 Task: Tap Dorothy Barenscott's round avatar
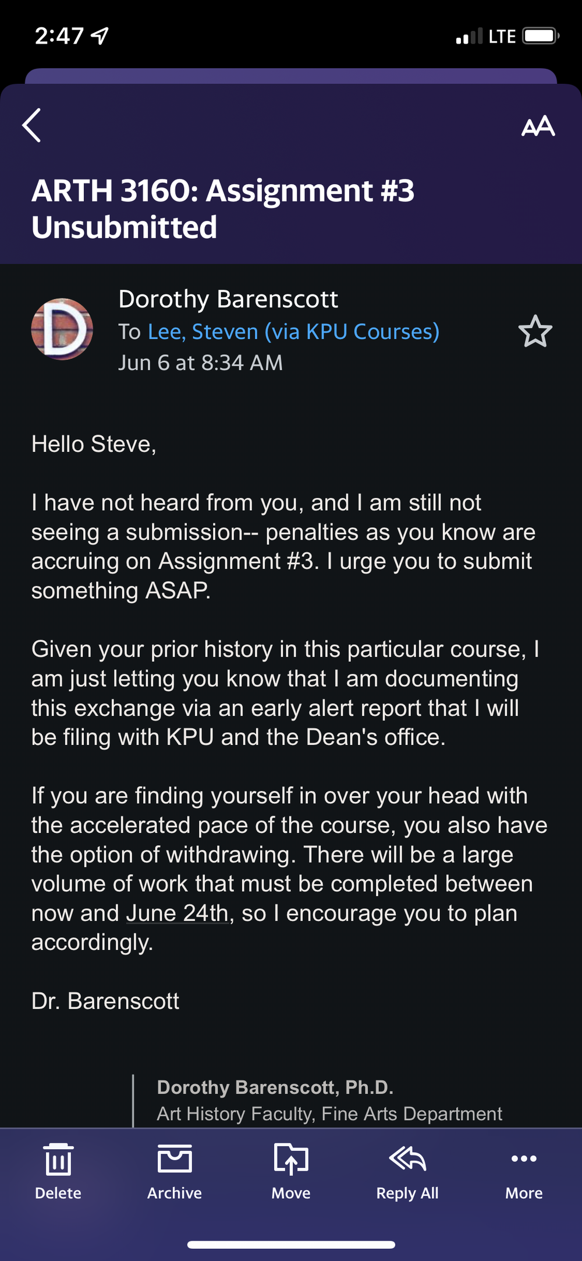pos(62,329)
